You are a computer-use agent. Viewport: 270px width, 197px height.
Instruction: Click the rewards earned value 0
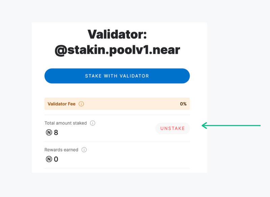tap(56, 159)
